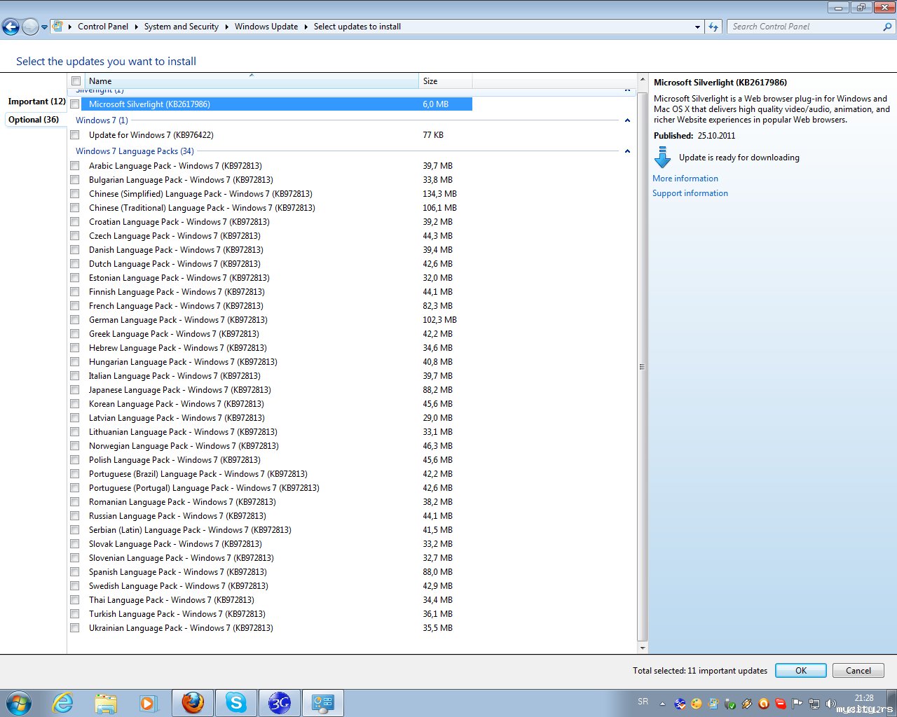Expand the arrow after Windows Update breadcrumb

306,27
